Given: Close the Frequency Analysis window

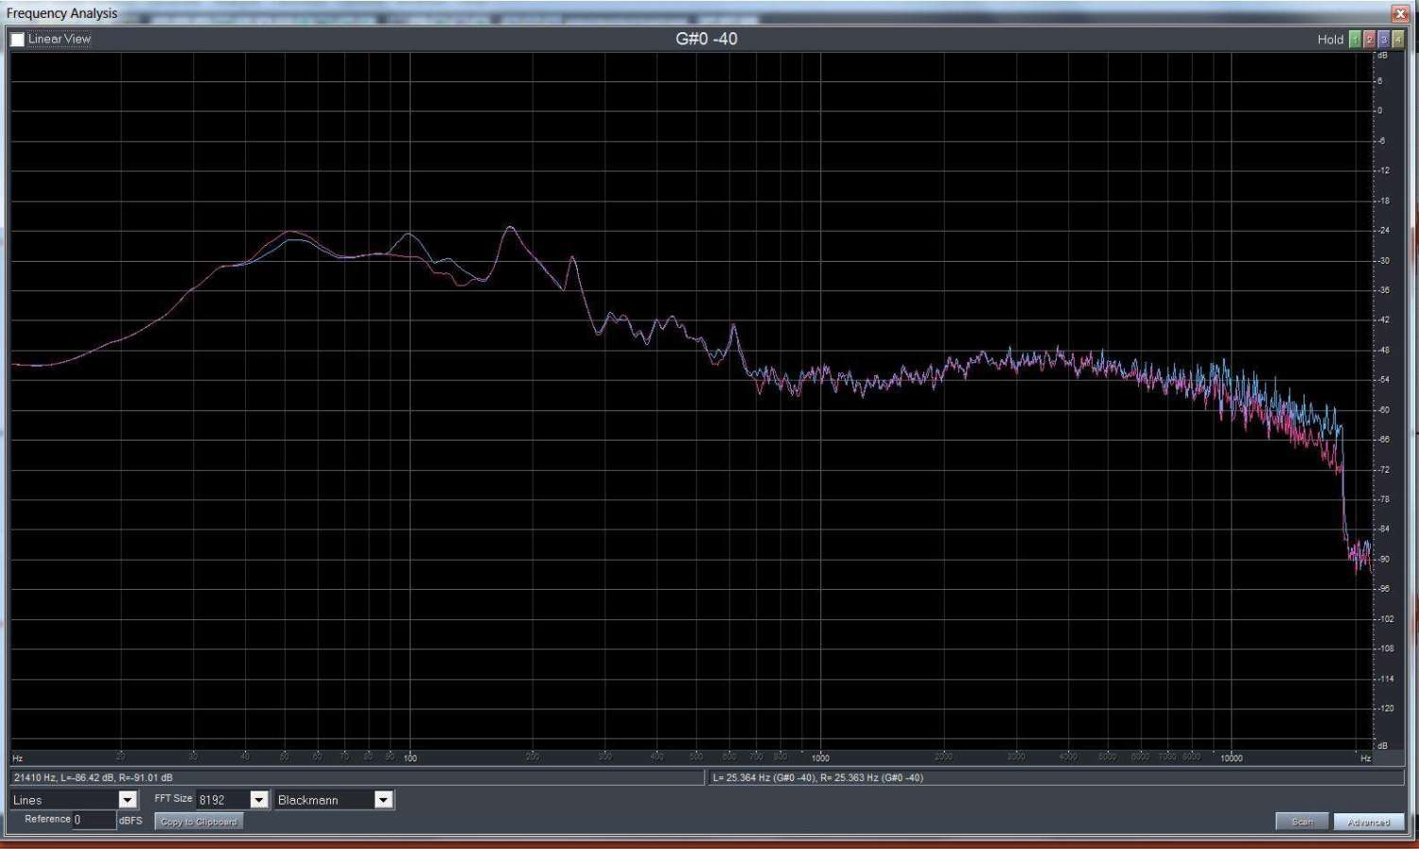Looking at the screenshot, I should coord(1401,13).
